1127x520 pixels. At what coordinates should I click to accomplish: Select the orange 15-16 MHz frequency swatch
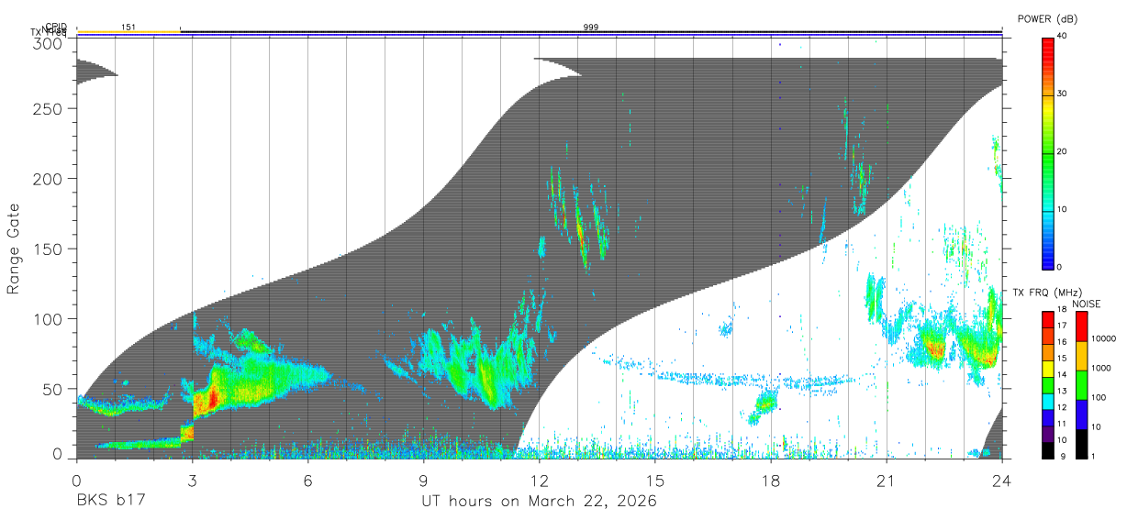[1047, 352]
